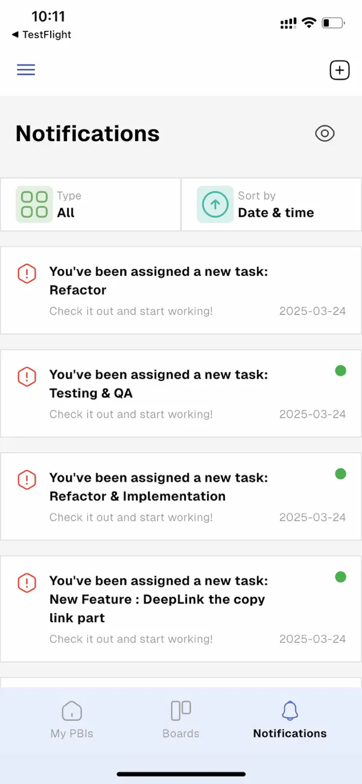Tap the grid icon in the Type filter

pyautogui.click(x=34, y=204)
